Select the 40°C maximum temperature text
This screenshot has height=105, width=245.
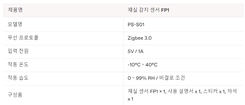(x=151, y=65)
